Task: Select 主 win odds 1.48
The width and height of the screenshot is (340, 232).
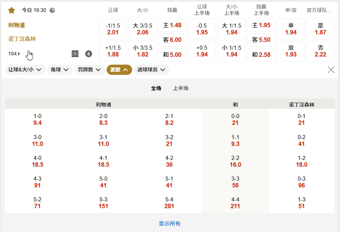Action: [172, 25]
